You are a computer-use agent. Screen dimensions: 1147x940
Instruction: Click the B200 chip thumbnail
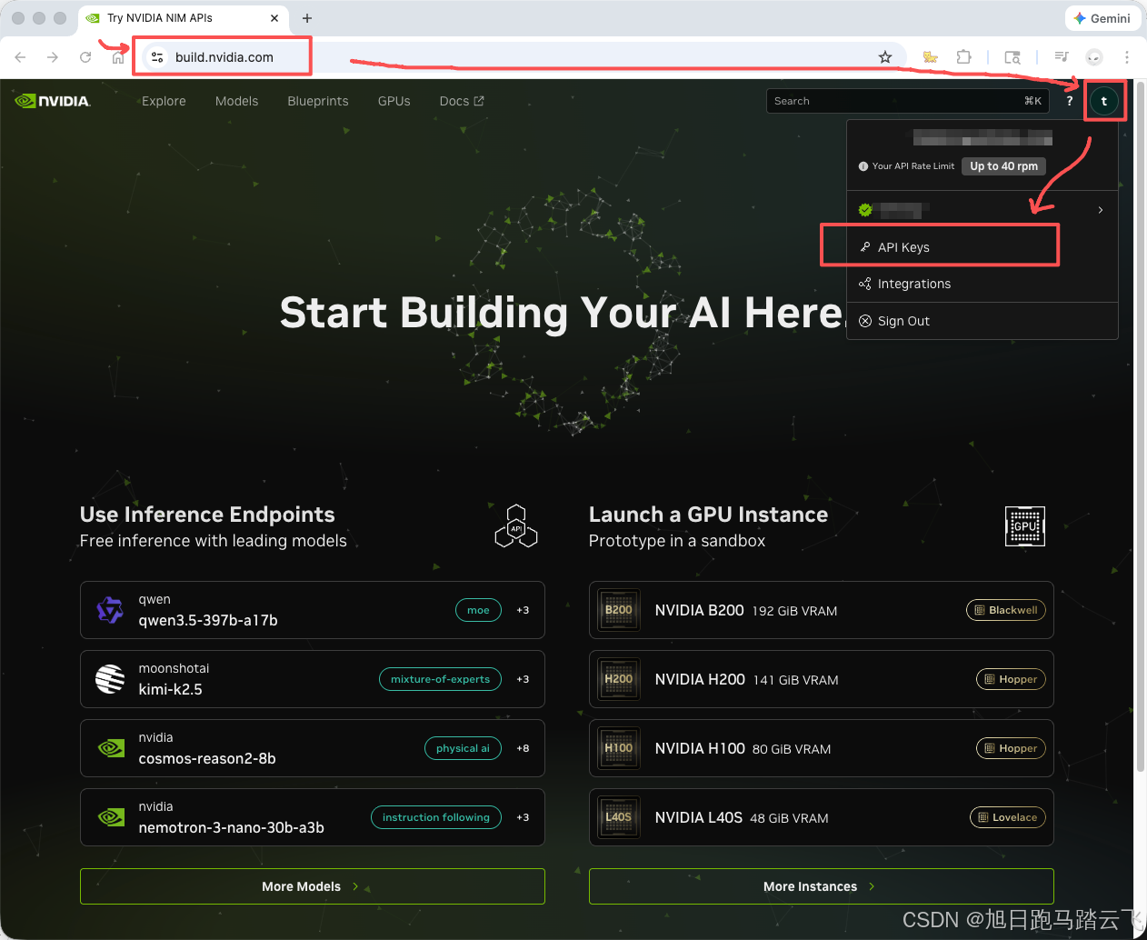[619, 610]
